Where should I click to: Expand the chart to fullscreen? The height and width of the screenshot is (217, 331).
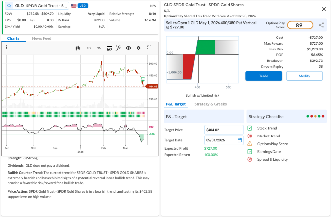pos(149,48)
